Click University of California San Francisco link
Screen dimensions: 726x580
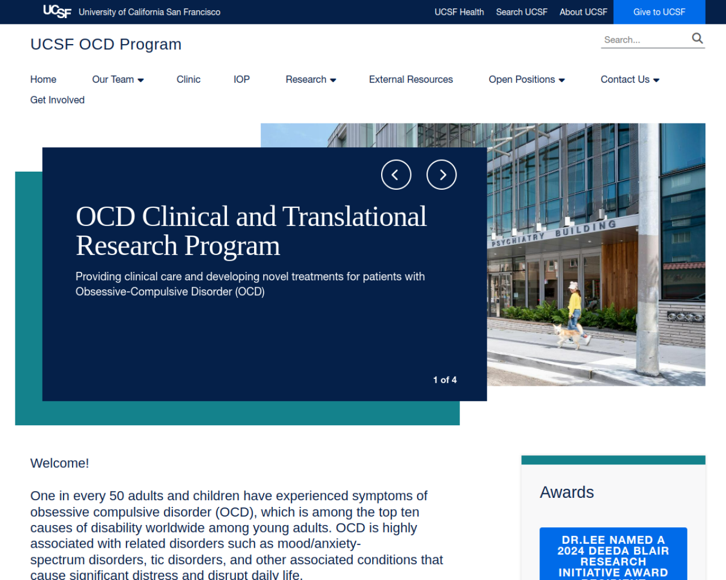149,12
